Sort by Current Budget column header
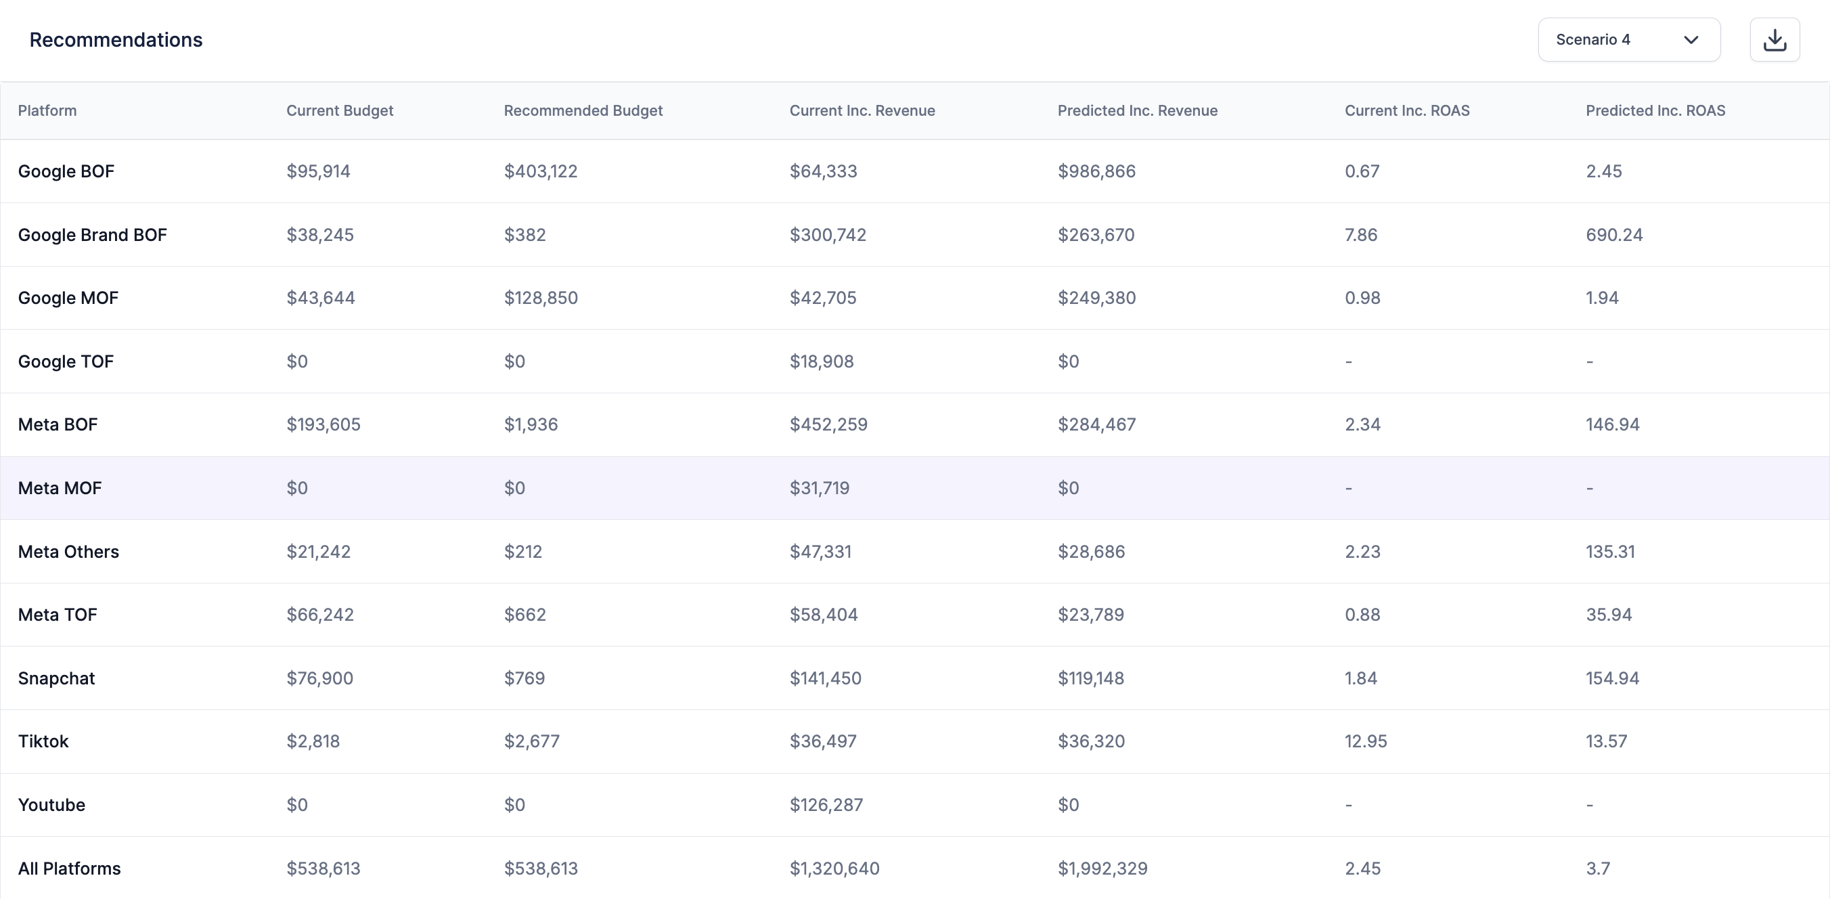Viewport: 1830px width, 899px height. [x=340, y=110]
